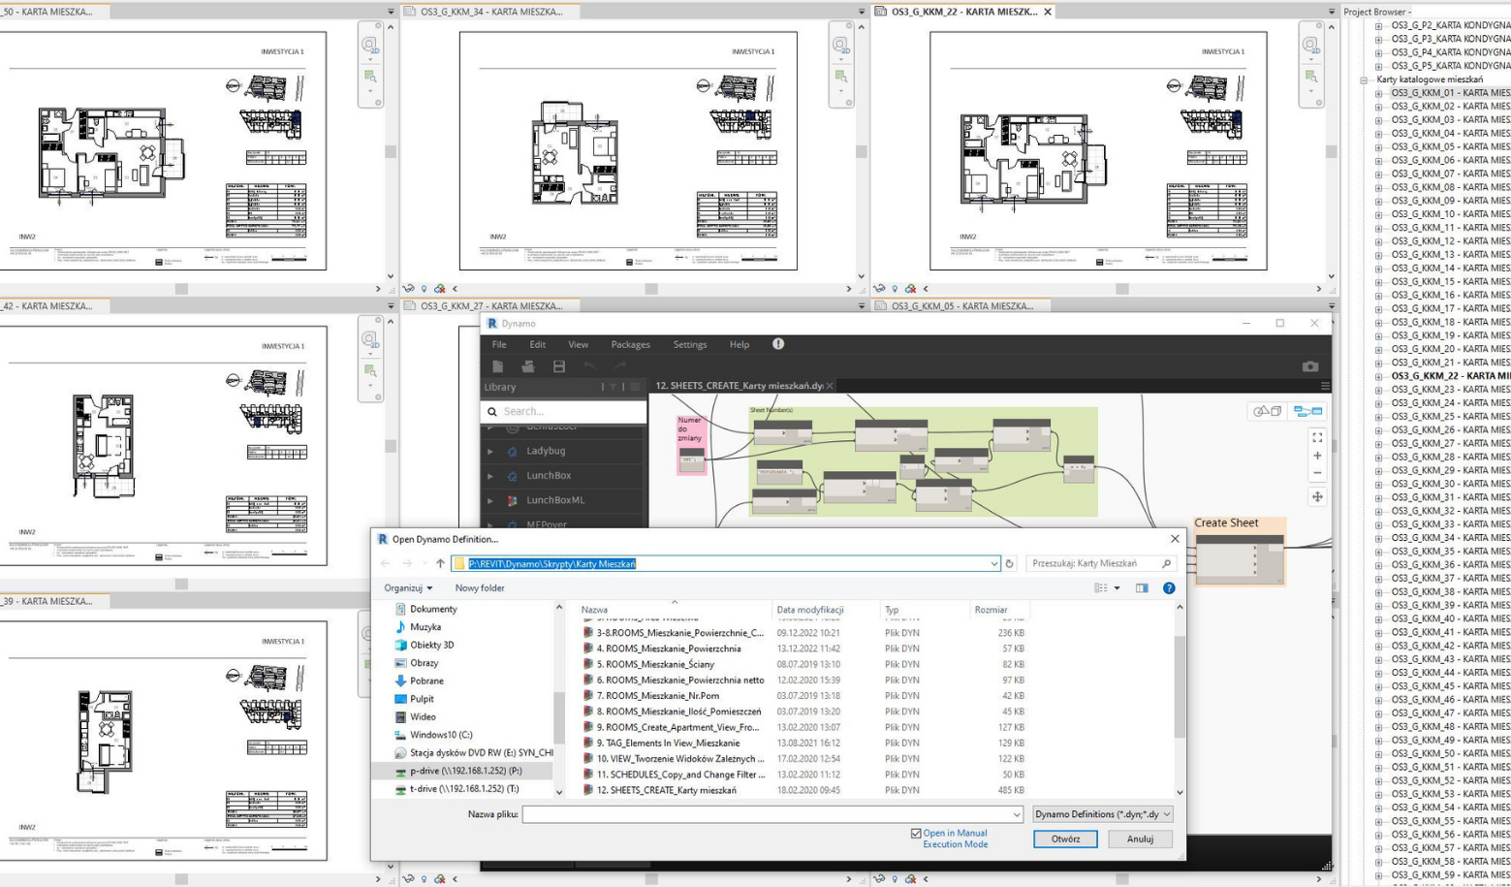
Task: Click the refresh icon beside path bar
Action: coord(1009,563)
